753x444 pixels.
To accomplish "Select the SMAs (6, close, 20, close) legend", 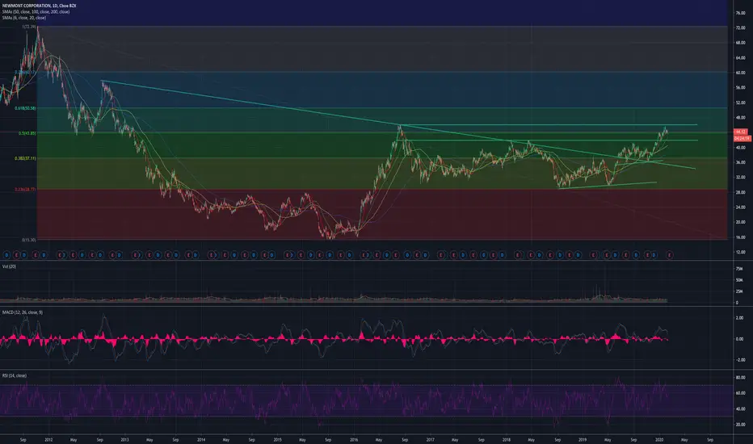I will 24,18.
